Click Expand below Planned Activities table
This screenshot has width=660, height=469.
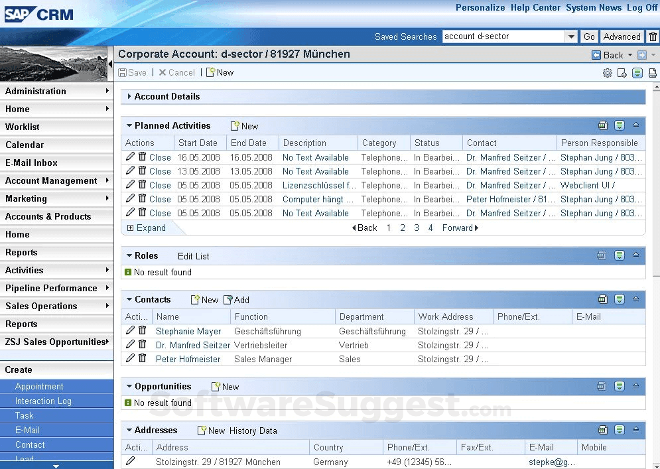pyautogui.click(x=147, y=228)
